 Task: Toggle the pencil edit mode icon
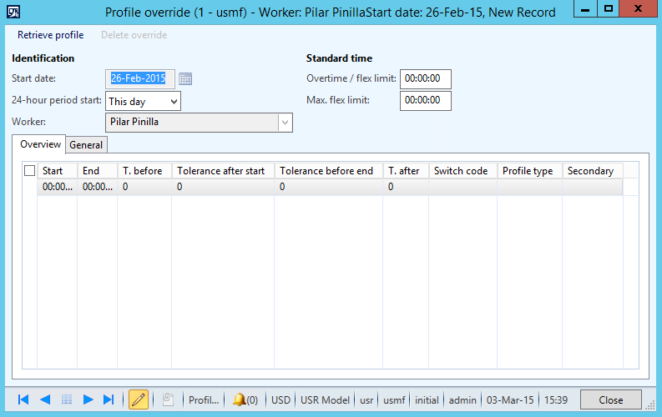click(139, 399)
